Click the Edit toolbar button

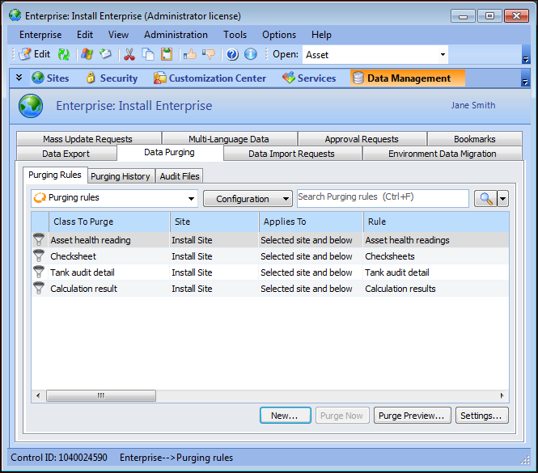pyautogui.click(x=34, y=54)
